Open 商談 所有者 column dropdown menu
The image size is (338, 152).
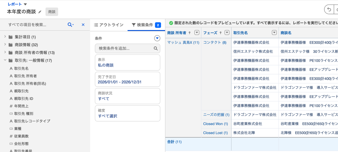click(x=197, y=33)
